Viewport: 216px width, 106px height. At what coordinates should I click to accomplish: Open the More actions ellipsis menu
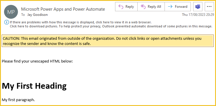(209, 7)
